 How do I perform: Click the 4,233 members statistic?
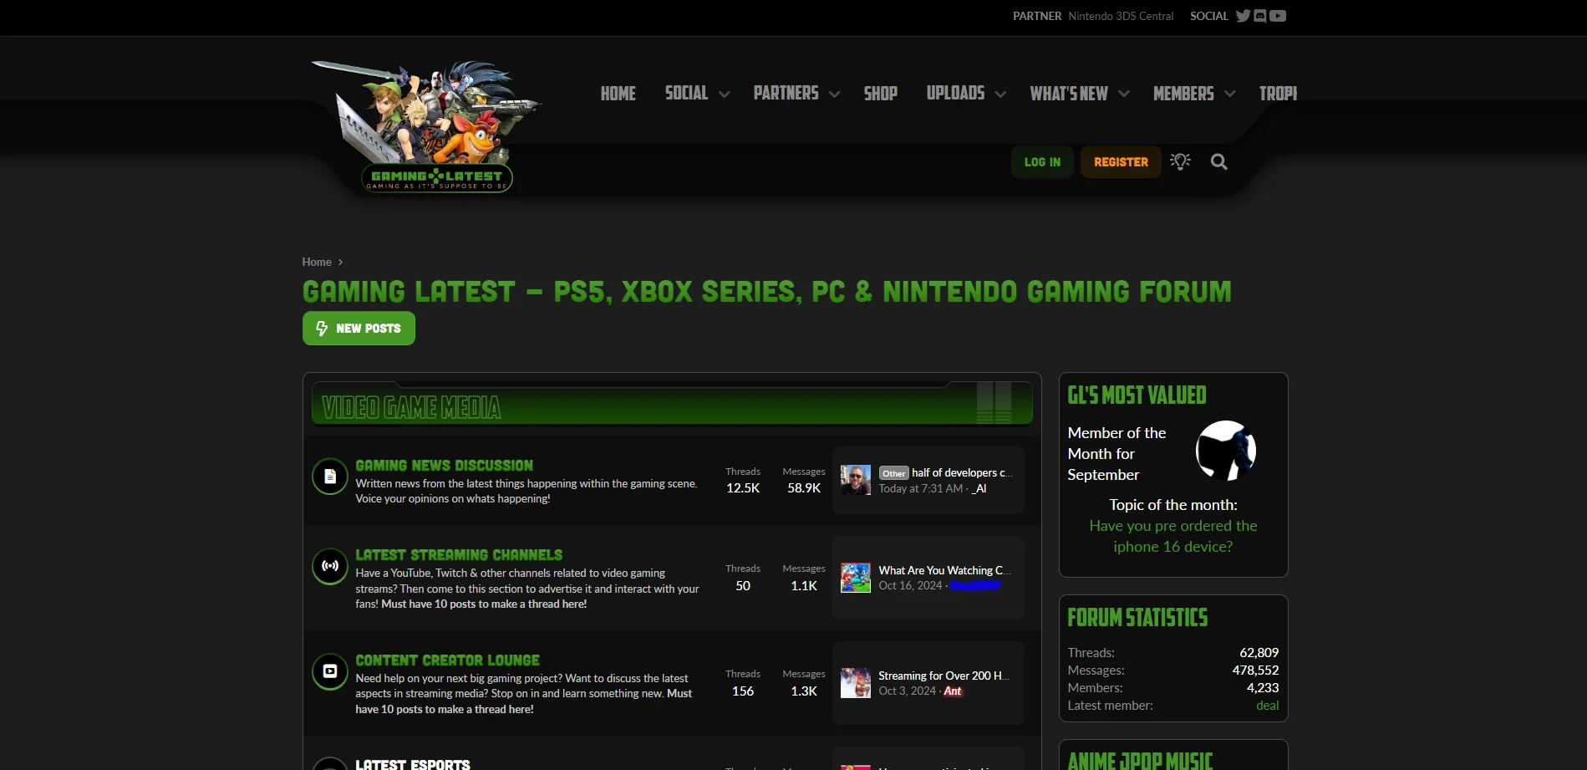coord(1263,688)
